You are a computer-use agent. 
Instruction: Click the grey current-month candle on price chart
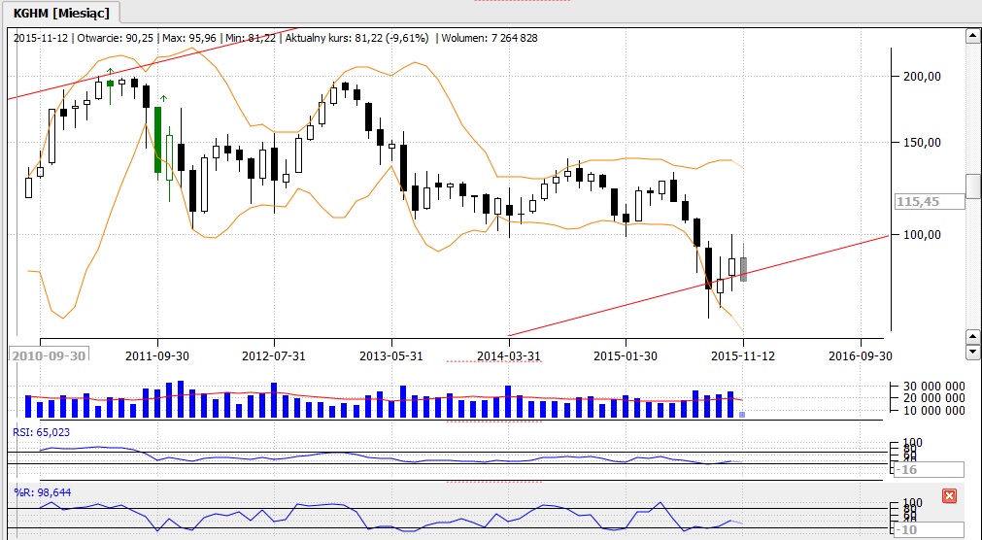[x=743, y=269]
